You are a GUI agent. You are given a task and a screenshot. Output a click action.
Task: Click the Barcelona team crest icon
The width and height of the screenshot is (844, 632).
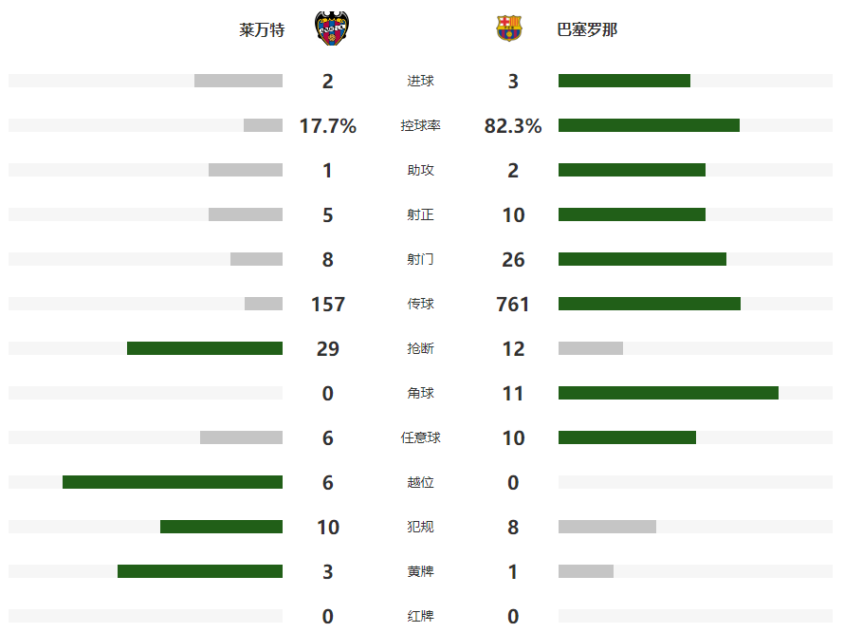[509, 29]
